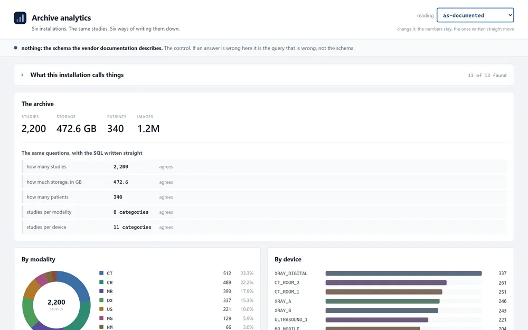
Task: Click the XRAY_A device bar
Action: (382, 301)
